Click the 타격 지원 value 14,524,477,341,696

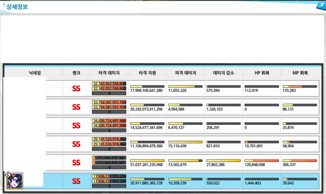click(146, 128)
